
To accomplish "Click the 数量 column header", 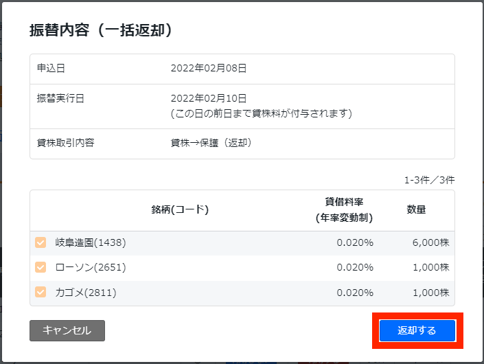I will (x=416, y=209).
